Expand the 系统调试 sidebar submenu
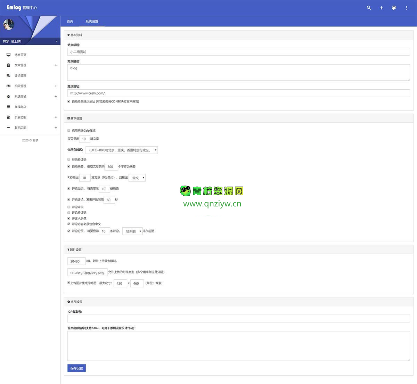Viewport: 417px width, 384px height. [56, 96]
